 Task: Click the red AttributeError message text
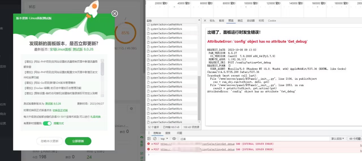click(257, 41)
